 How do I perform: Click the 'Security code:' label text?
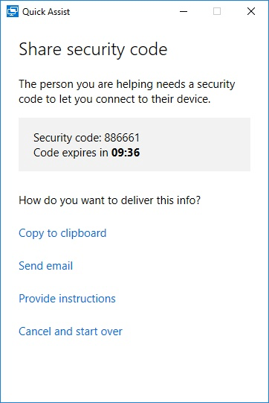[68, 138]
